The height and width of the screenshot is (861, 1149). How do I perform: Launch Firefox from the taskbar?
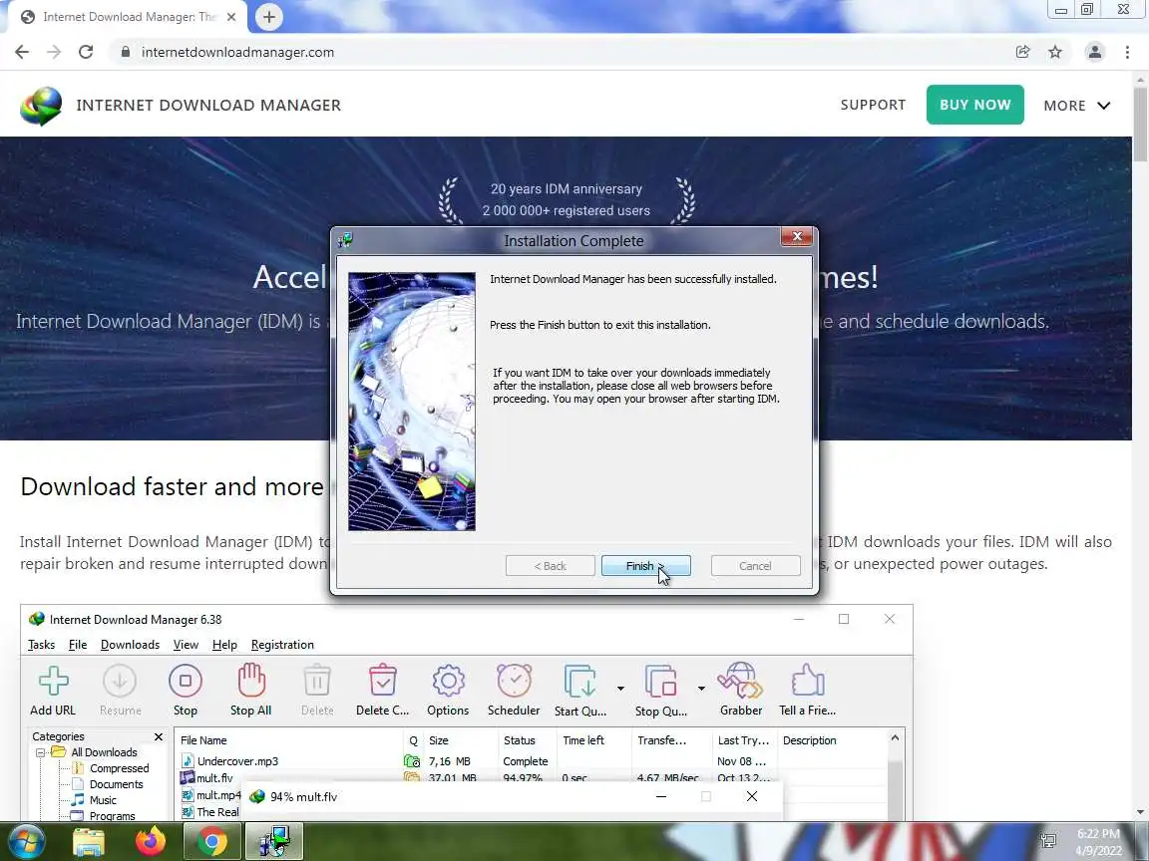tap(151, 841)
